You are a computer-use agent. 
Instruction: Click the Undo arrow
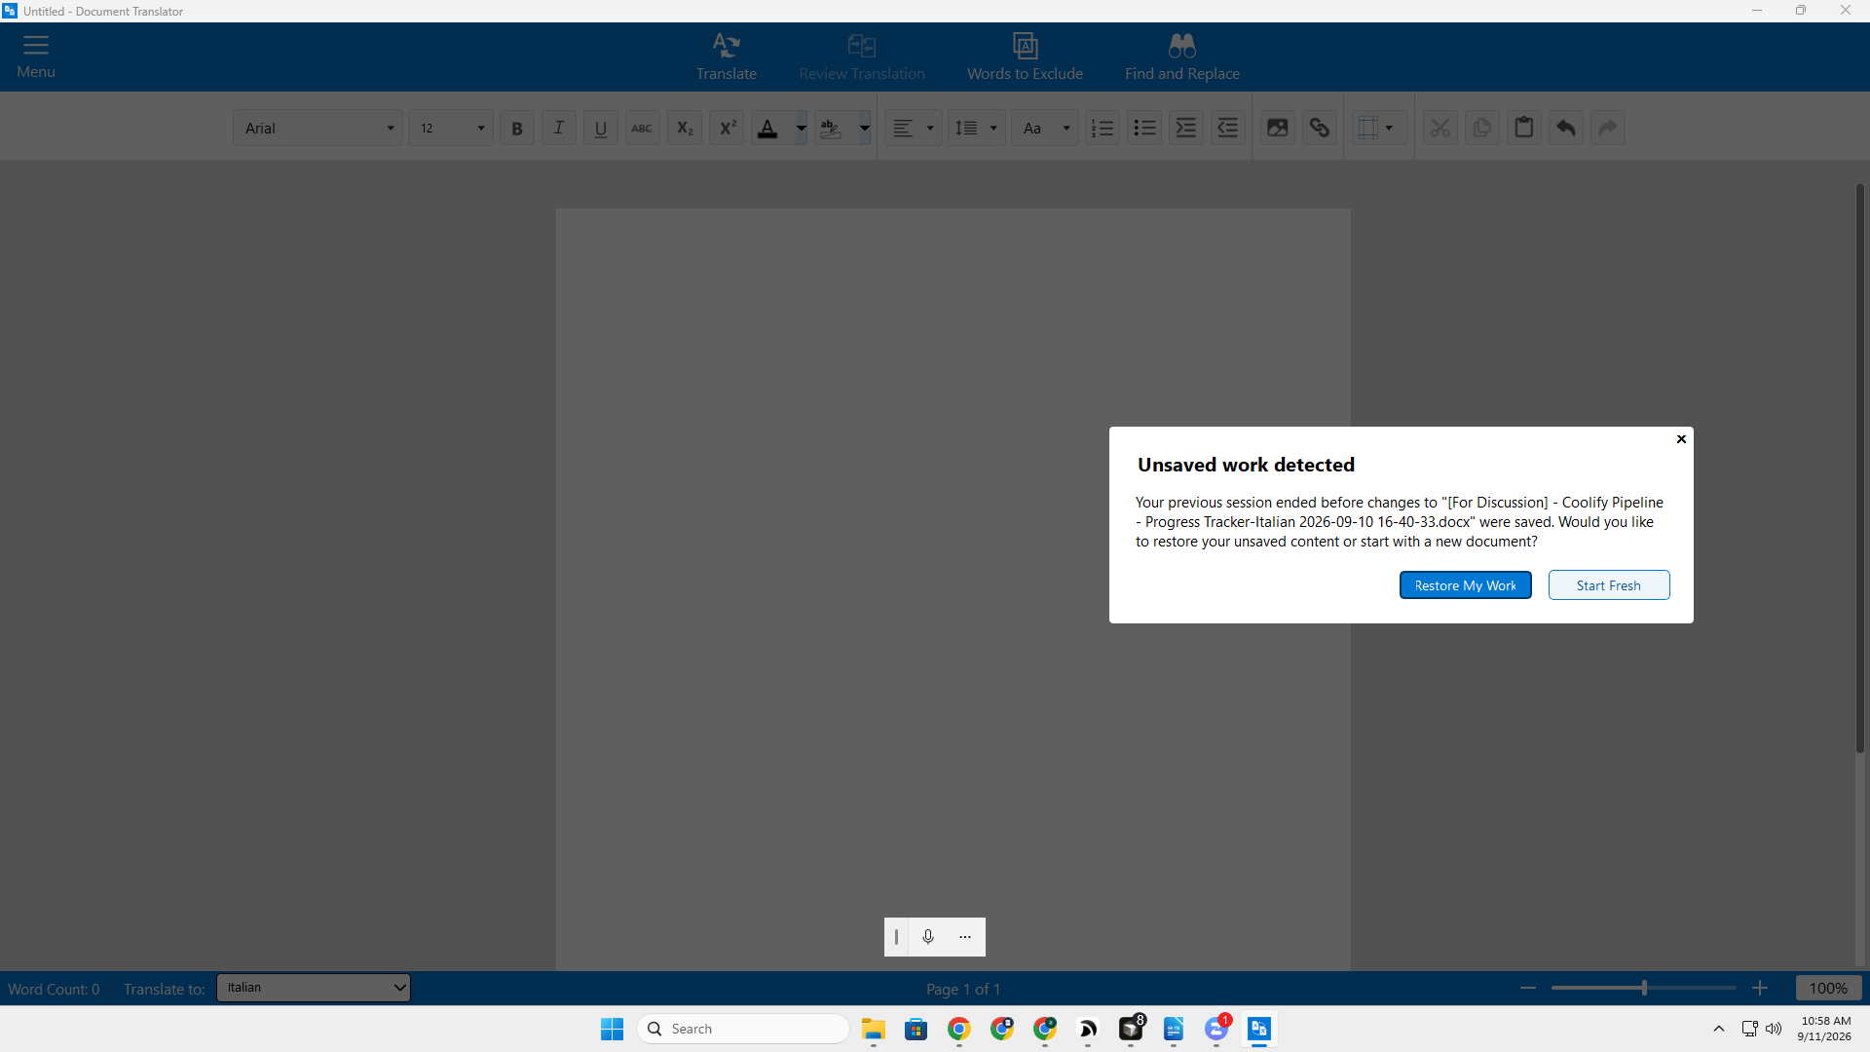click(1566, 128)
